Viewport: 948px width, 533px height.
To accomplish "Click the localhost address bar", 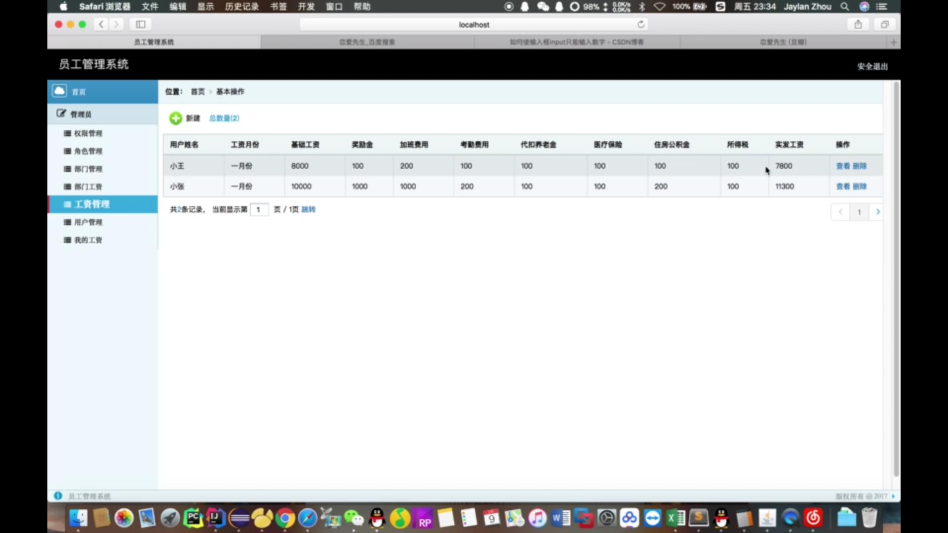I will tap(474, 24).
